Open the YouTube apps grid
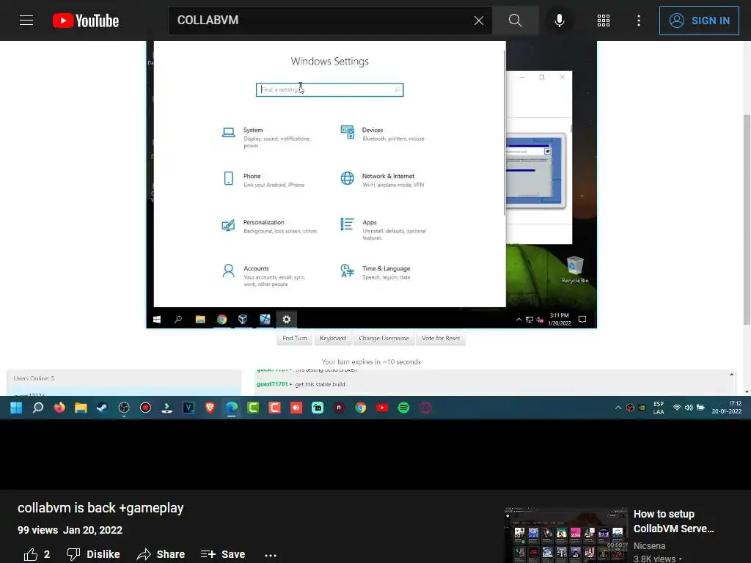 coord(604,21)
